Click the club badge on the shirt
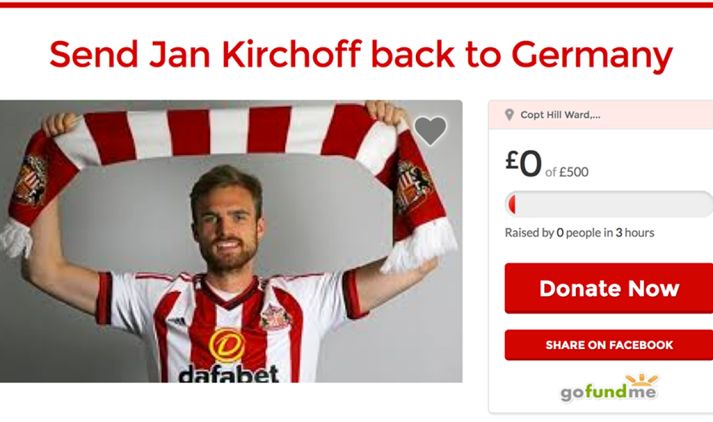The height and width of the screenshot is (422, 713). [276, 318]
